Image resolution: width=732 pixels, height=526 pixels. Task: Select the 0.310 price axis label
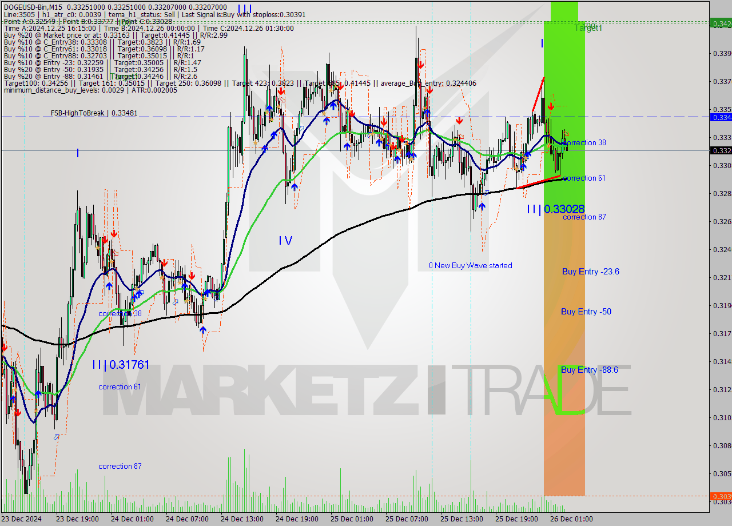pos(721,418)
